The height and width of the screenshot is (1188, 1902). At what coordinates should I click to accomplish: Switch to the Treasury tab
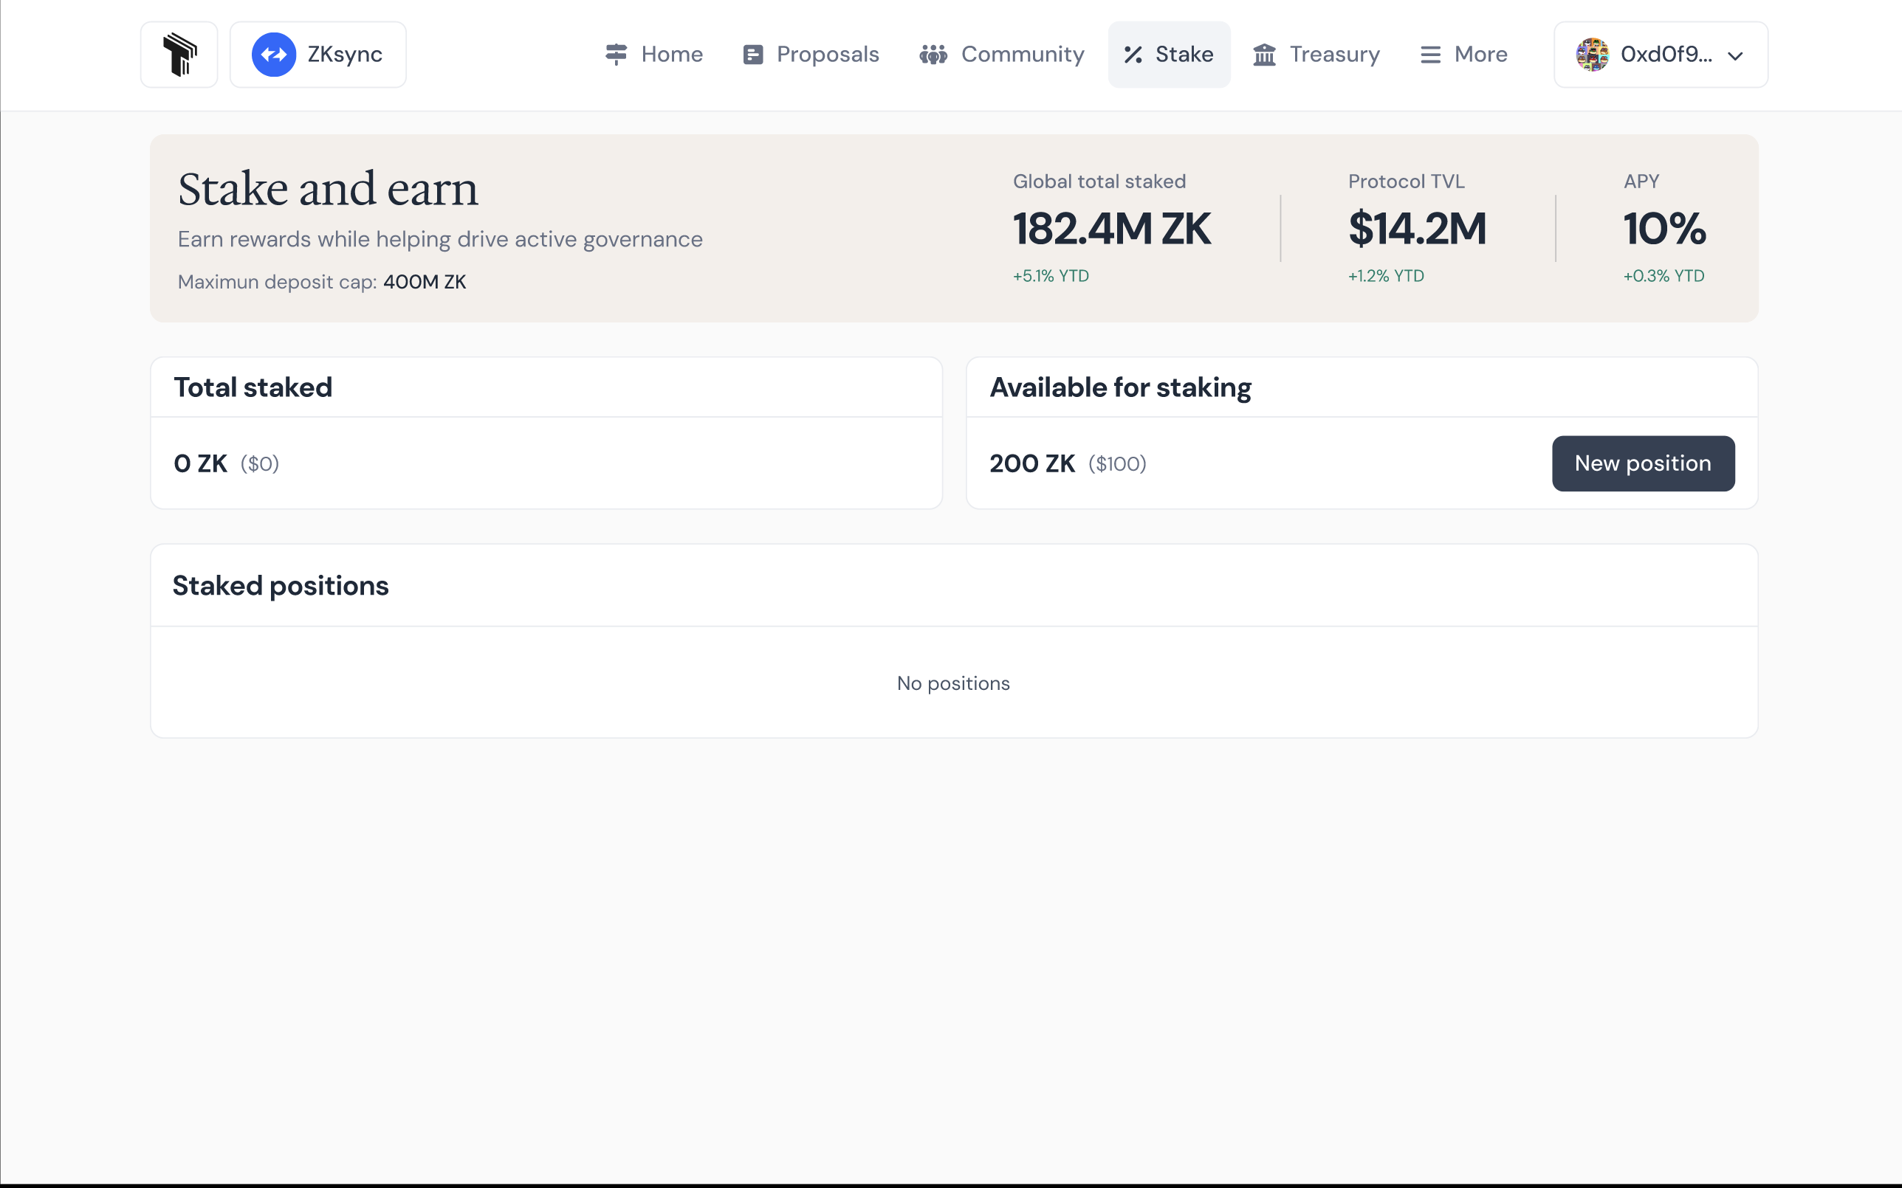pyautogui.click(x=1316, y=54)
